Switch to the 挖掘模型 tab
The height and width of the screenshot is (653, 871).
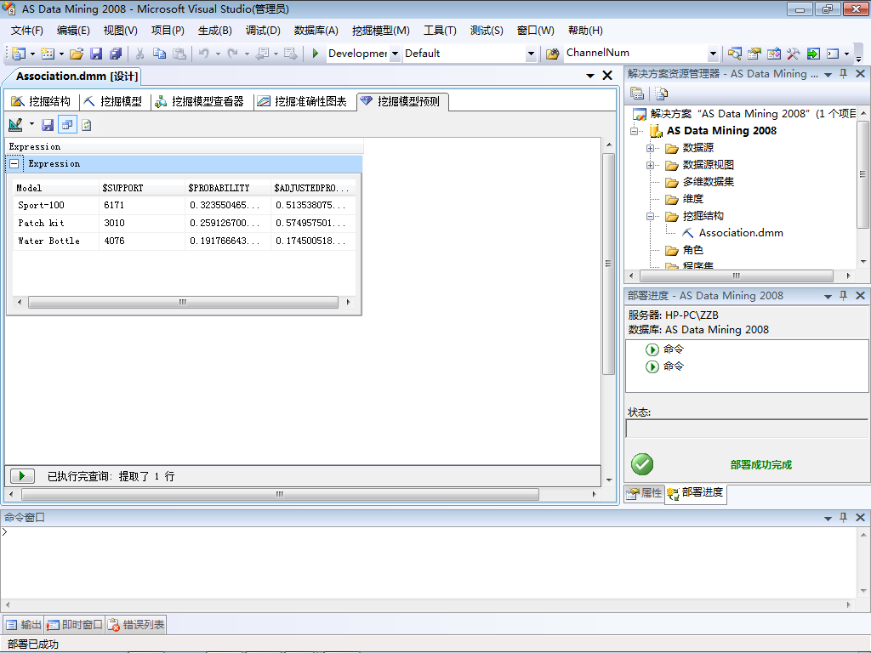(x=113, y=101)
